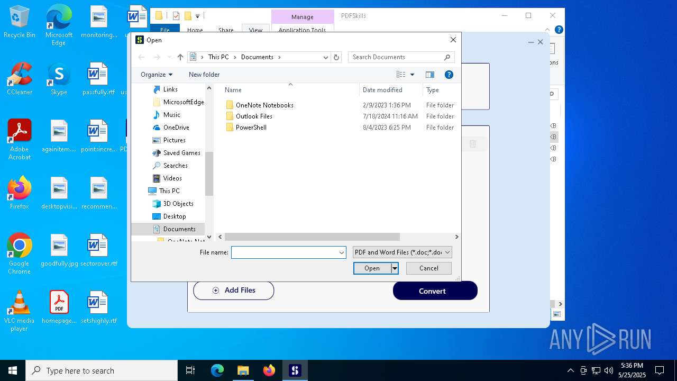The image size is (677, 381).
Task: Select Music in navigation pane
Action: [172, 115]
